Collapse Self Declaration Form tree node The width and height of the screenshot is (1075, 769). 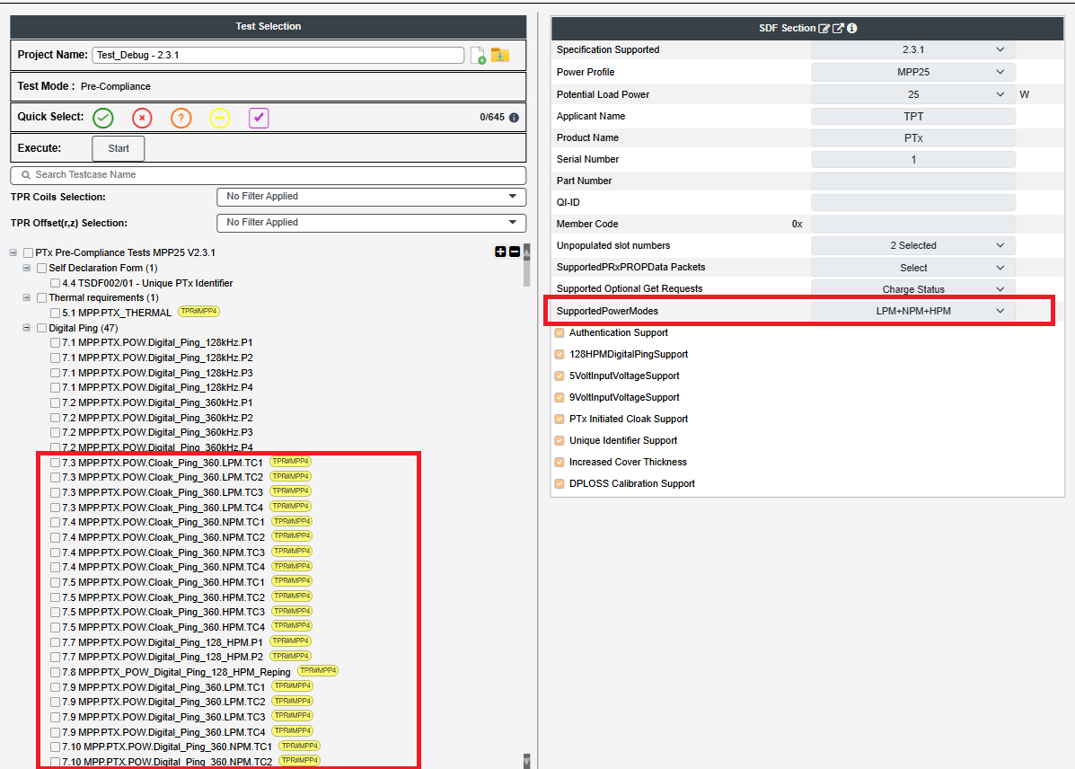pyautogui.click(x=27, y=268)
